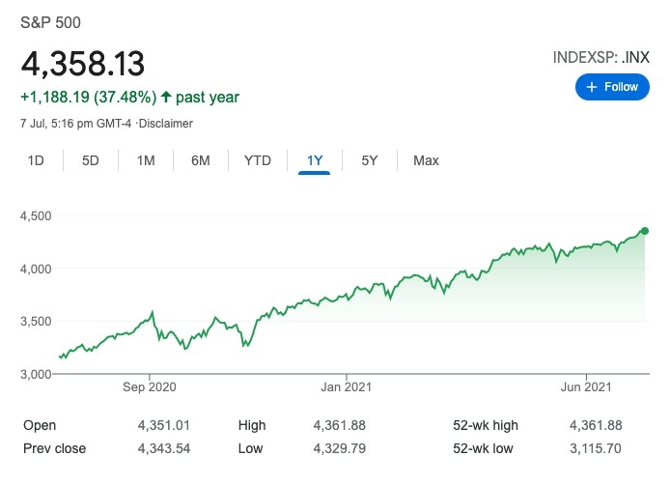Open the Disclaimer link
The height and width of the screenshot is (485, 670).
point(165,124)
